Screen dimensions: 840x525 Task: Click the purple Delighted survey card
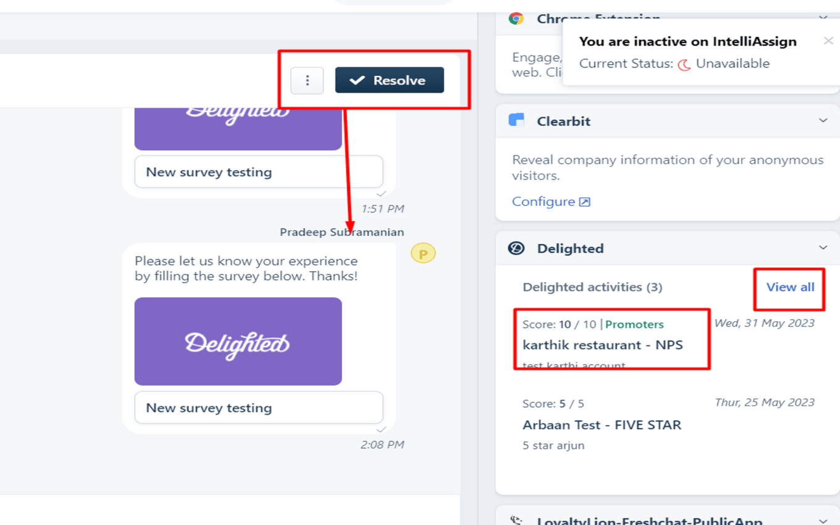(238, 342)
